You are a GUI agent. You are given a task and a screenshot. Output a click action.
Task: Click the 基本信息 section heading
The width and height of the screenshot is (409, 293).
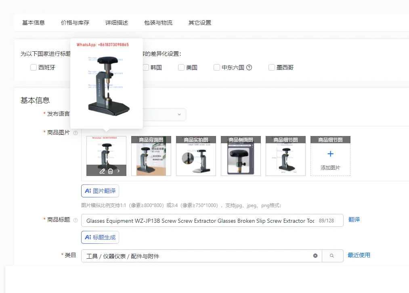pyautogui.click(x=35, y=100)
